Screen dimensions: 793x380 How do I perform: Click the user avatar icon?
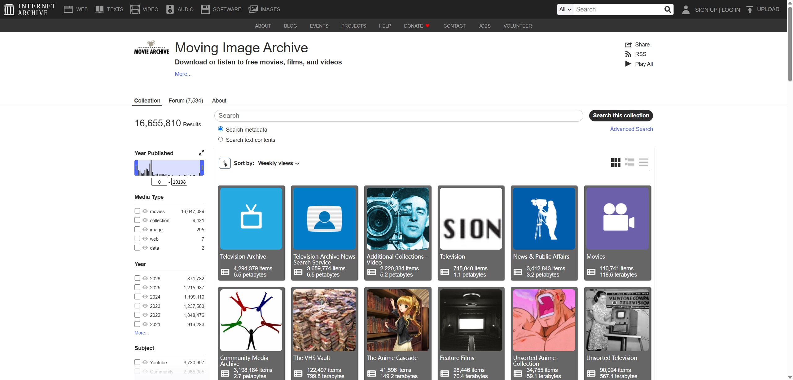coord(686,10)
